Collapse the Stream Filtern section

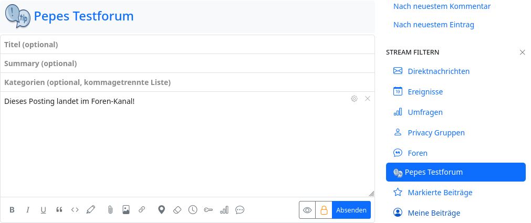[522, 52]
